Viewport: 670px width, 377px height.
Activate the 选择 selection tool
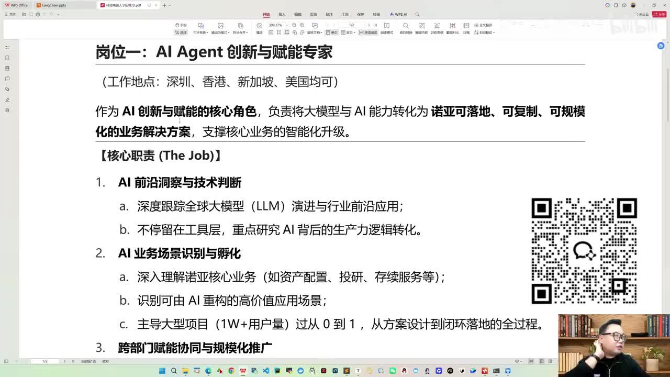(181, 32)
